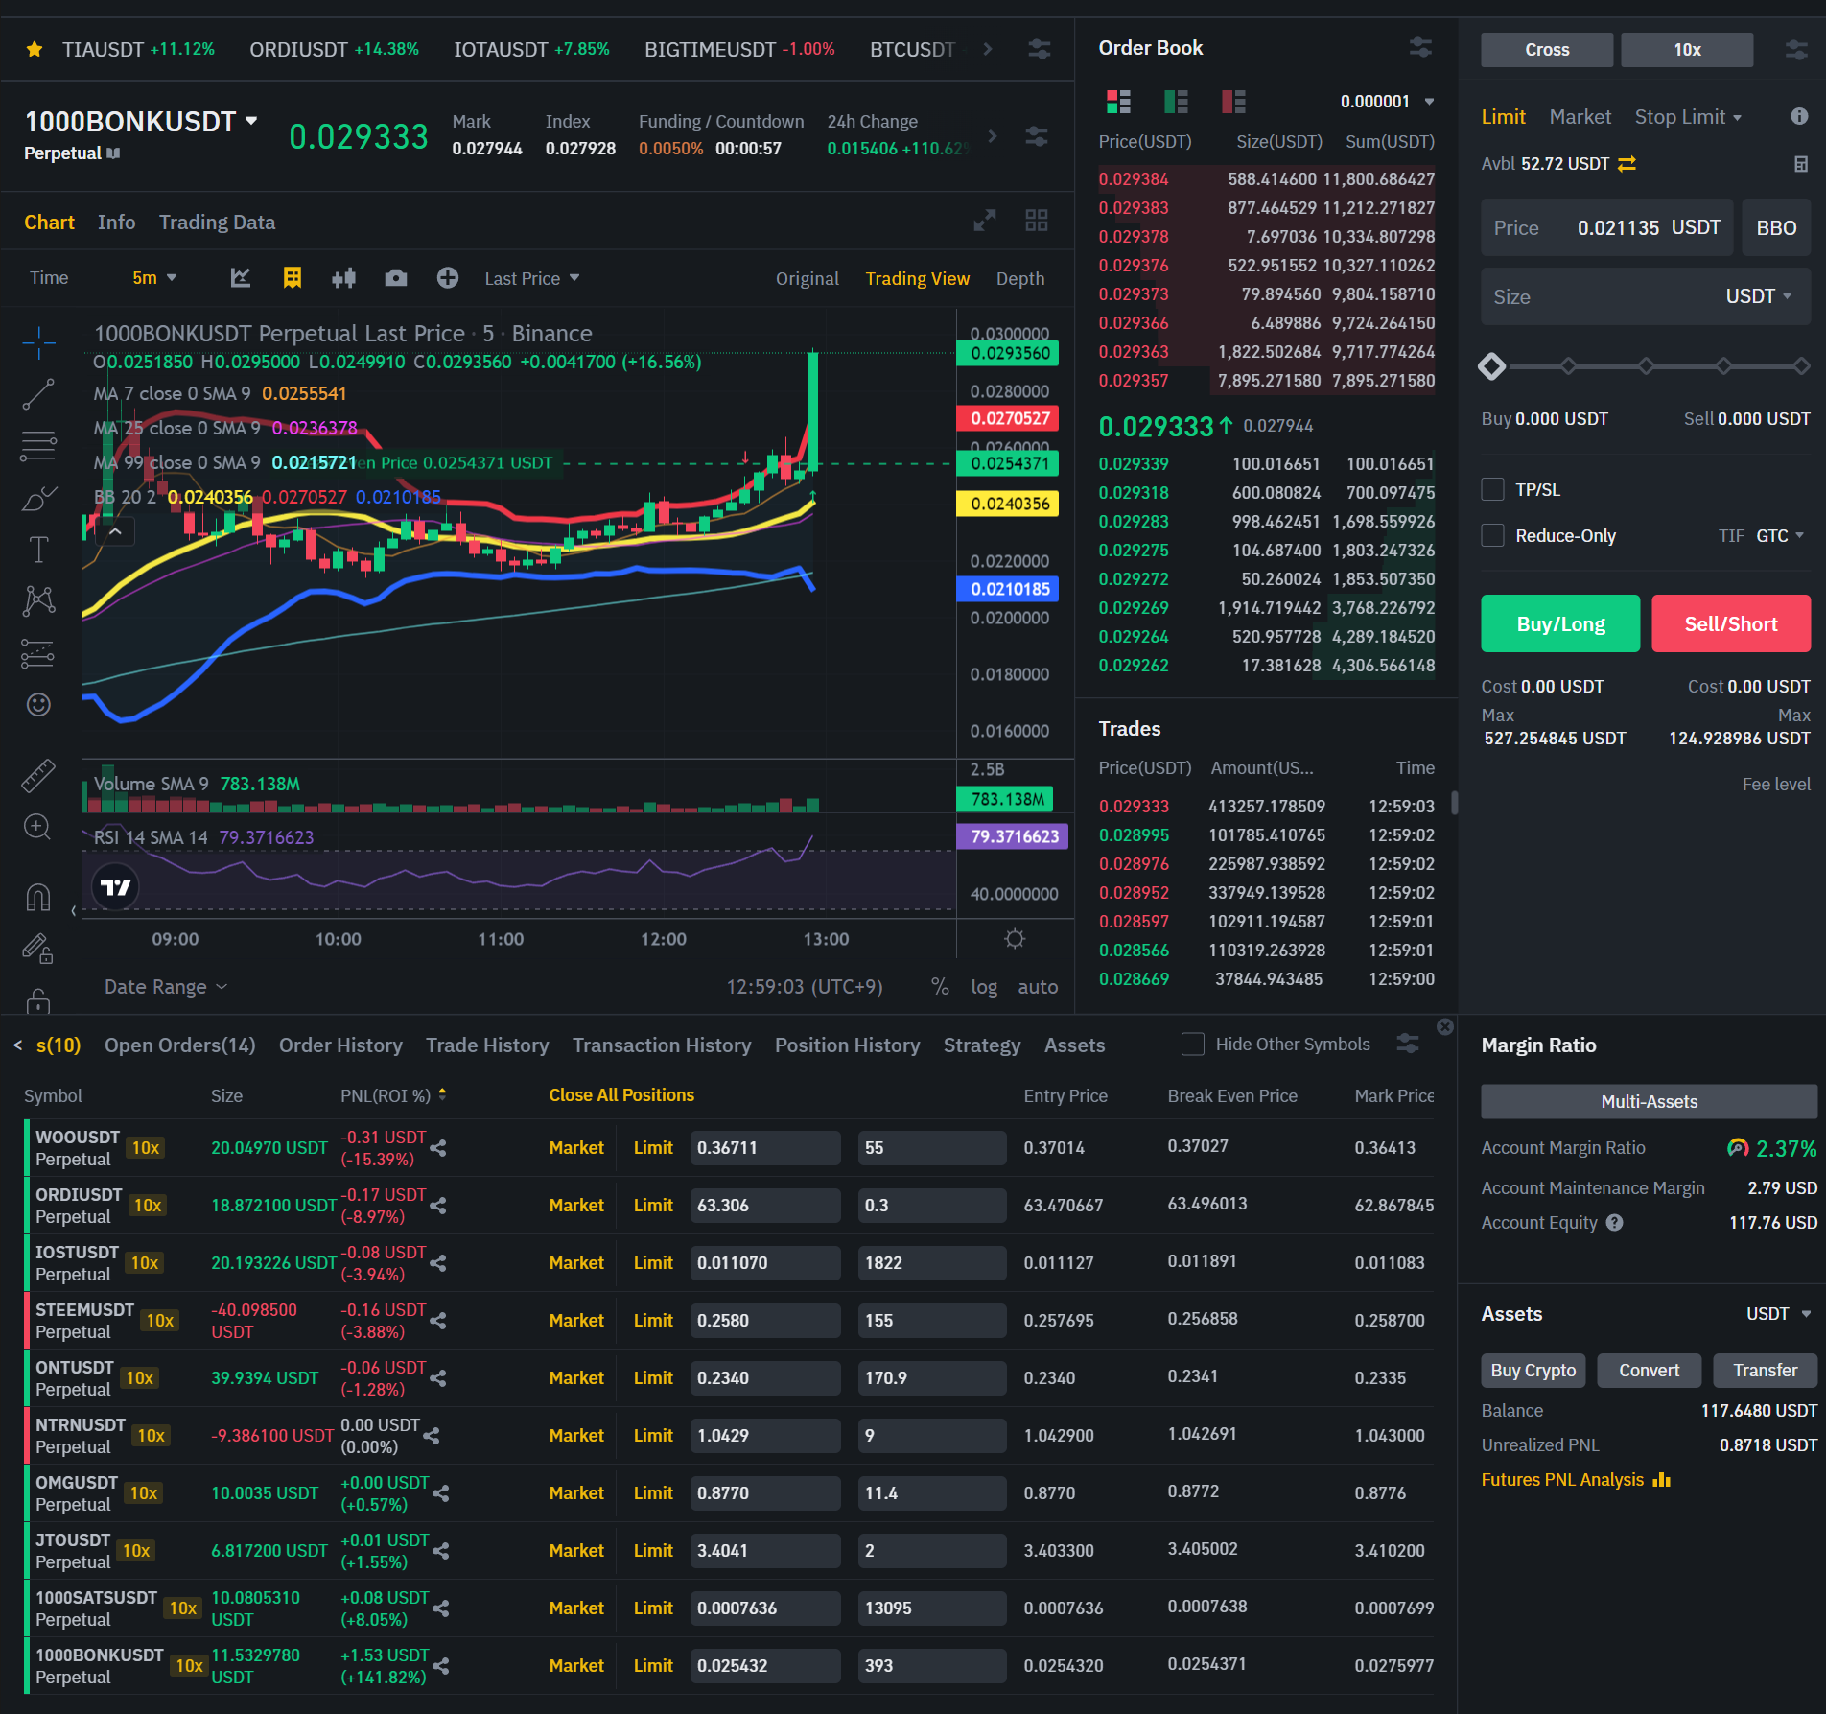Click the Price input field
This screenshot has width=1826, height=1714.
(x=1606, y=227)
